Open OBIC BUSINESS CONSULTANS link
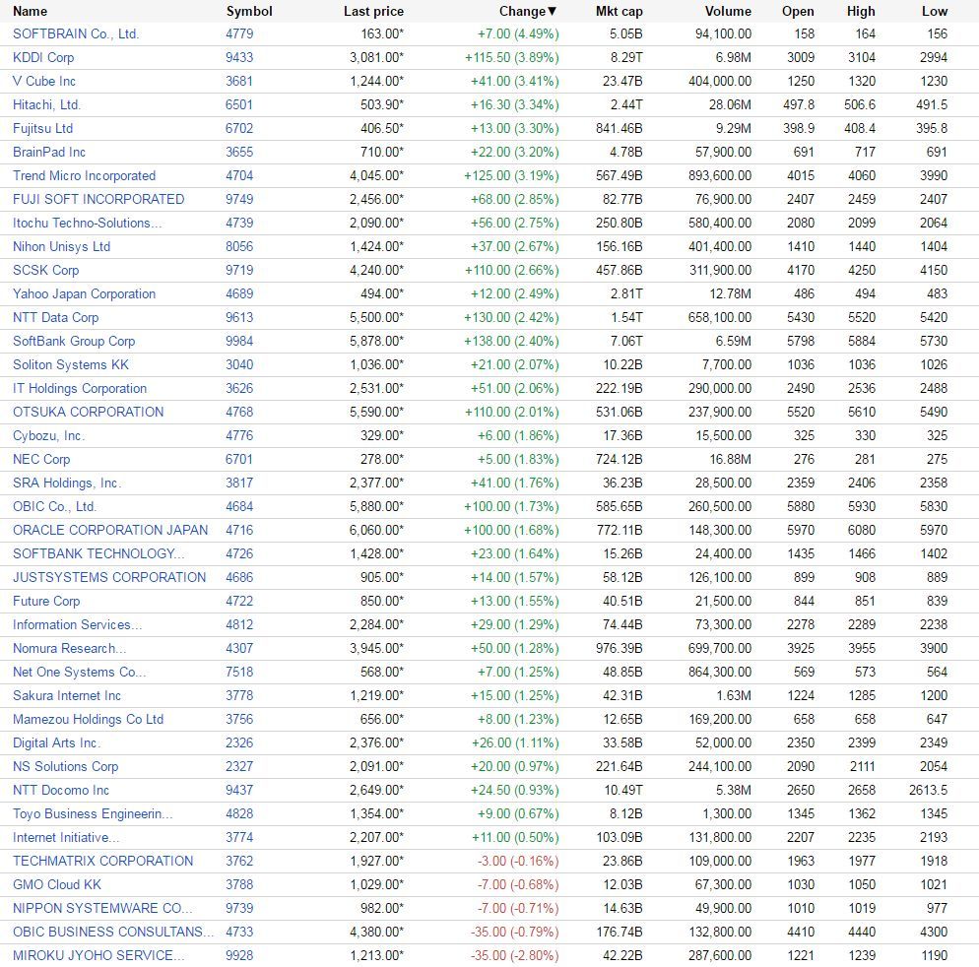This screenshot has width=979, height=967. tap(113, 933)
